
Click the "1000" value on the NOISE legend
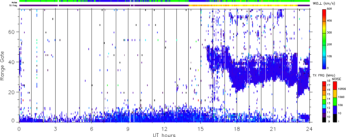tap(341, 96)
